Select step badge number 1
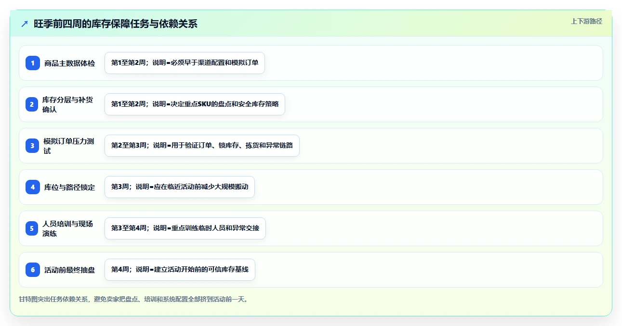Screen dimensions: 622x326 (x=33, y=63)
